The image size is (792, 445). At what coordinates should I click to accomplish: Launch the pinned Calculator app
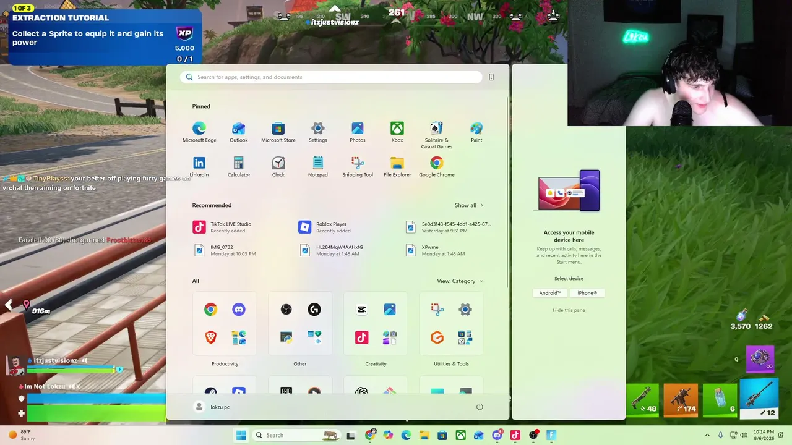point(239,167)
